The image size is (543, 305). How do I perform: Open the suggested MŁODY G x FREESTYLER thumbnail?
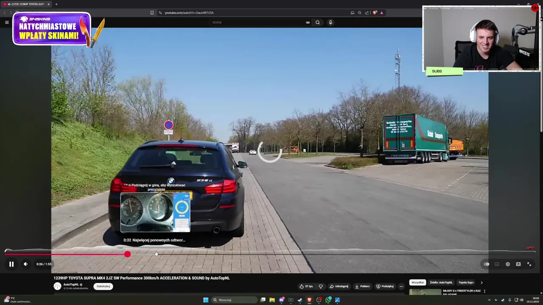coord(425,292)
